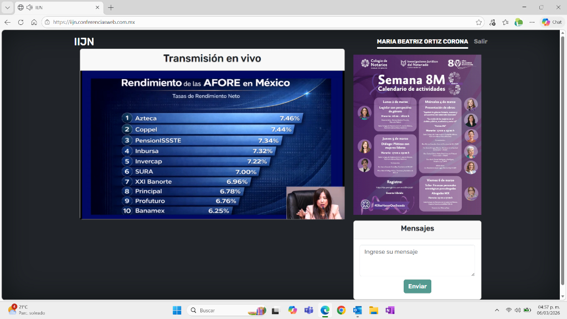Click the browser back arrow
The width and height of the screenshot is (567, 319).
[8, 22]
